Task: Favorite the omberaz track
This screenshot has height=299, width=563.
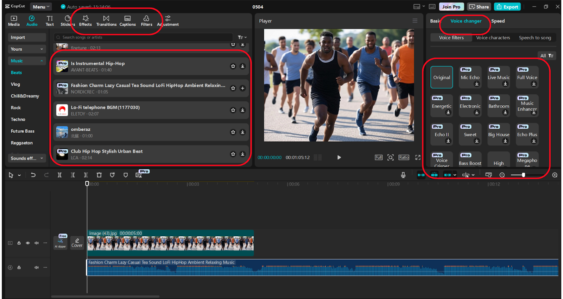Action: (233, 132)
